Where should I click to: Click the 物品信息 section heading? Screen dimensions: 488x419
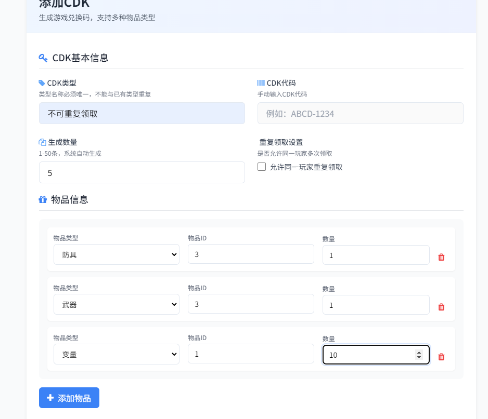69,199
